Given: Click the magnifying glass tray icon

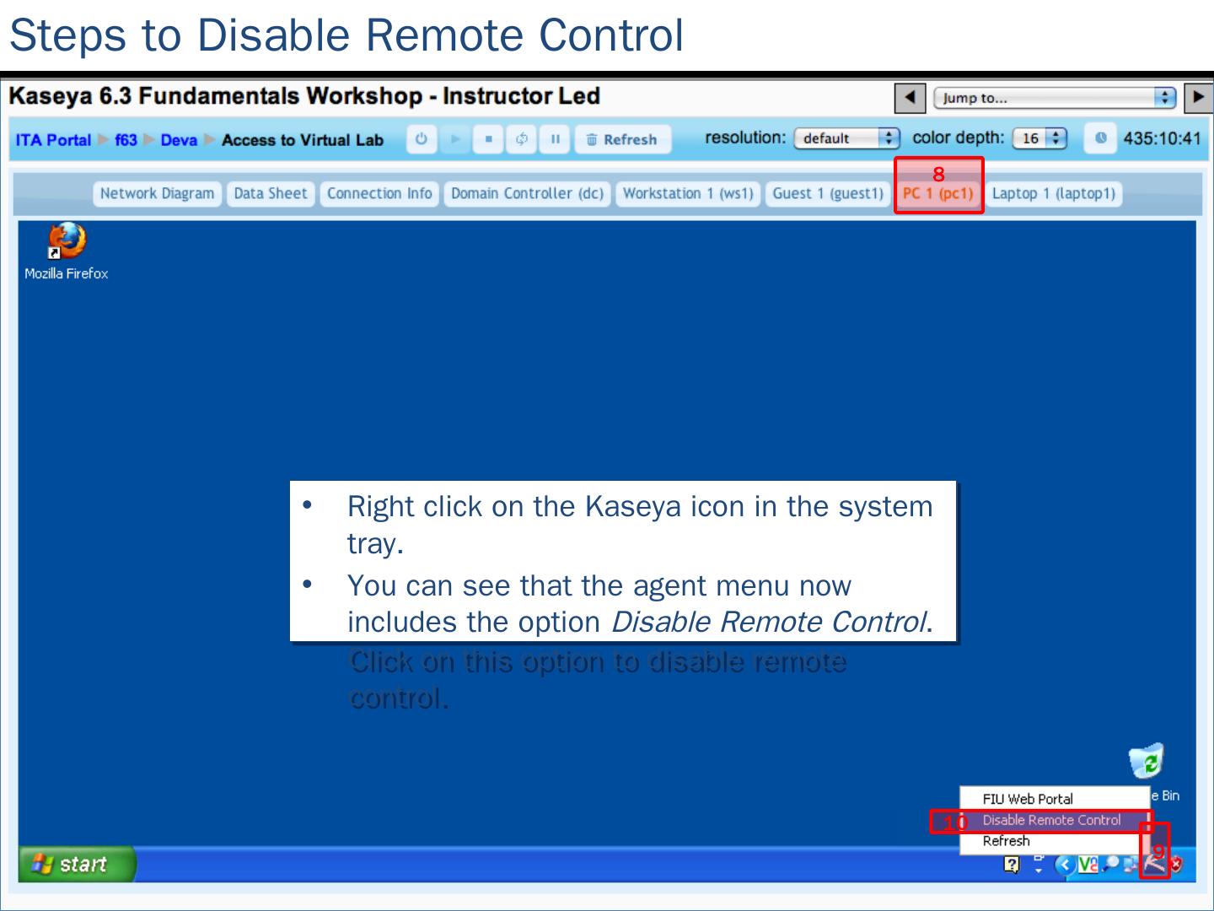Looking at the screenshot, I should pos(1110,864).
